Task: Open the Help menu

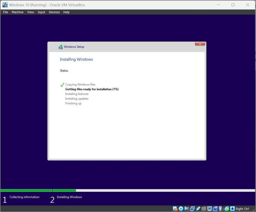Action: pos(66,12)
